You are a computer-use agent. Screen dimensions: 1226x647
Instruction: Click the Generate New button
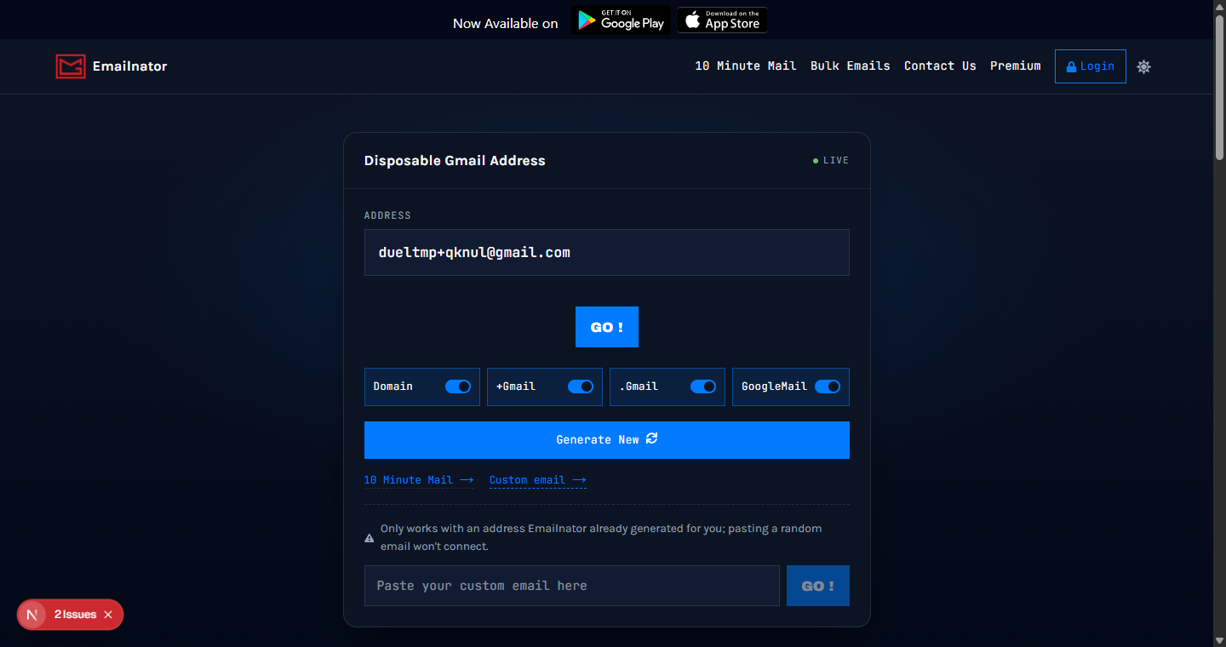point(607,440)
